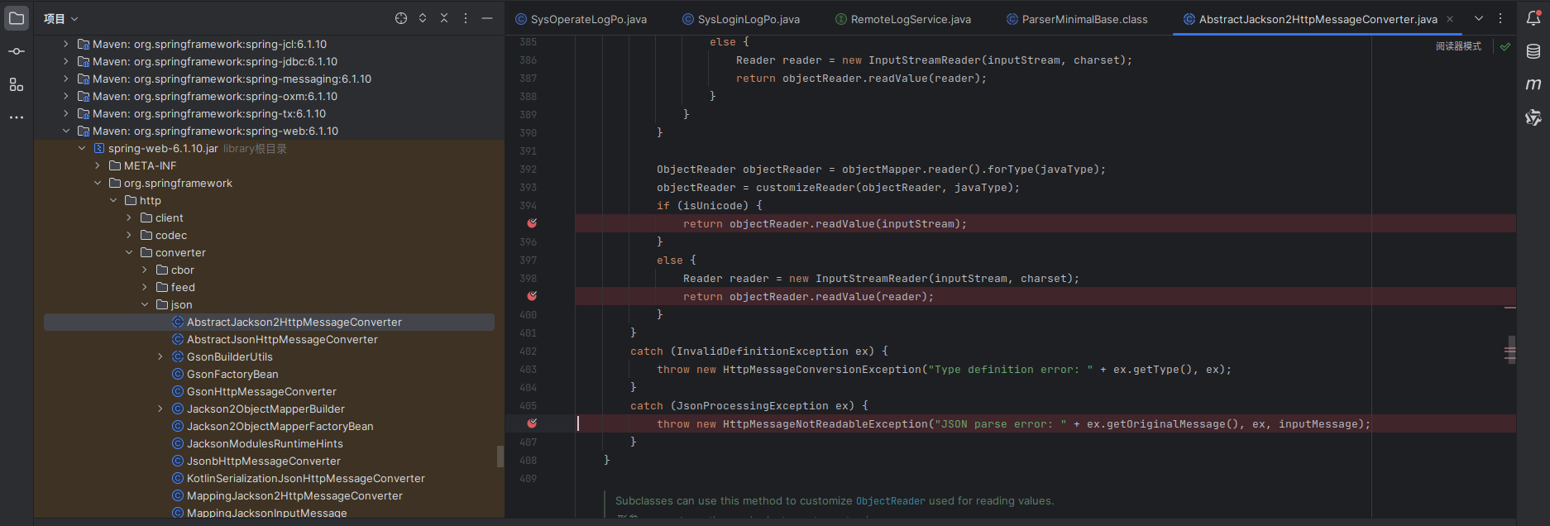
Task: Toggle breakpoint on readValue(inputStream) return line
Action: pos(532,223)
